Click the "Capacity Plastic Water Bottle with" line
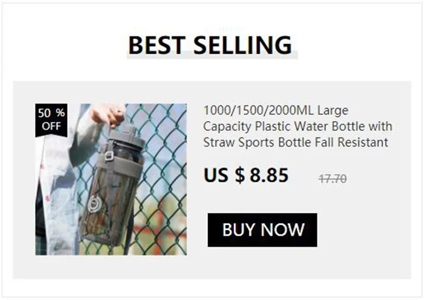Viewport: 424px width, 300px height. pyautogui.click(x=297, y=126)
